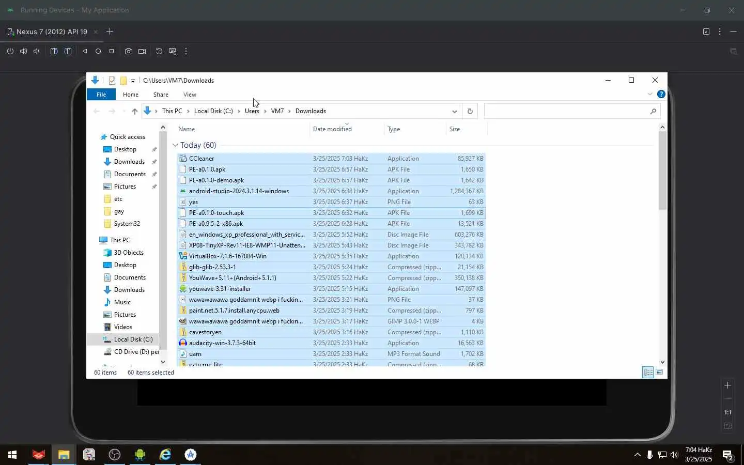Screen dimensions: 744x465
Task: Select CCleaner file row
Action: pos(331,159)
